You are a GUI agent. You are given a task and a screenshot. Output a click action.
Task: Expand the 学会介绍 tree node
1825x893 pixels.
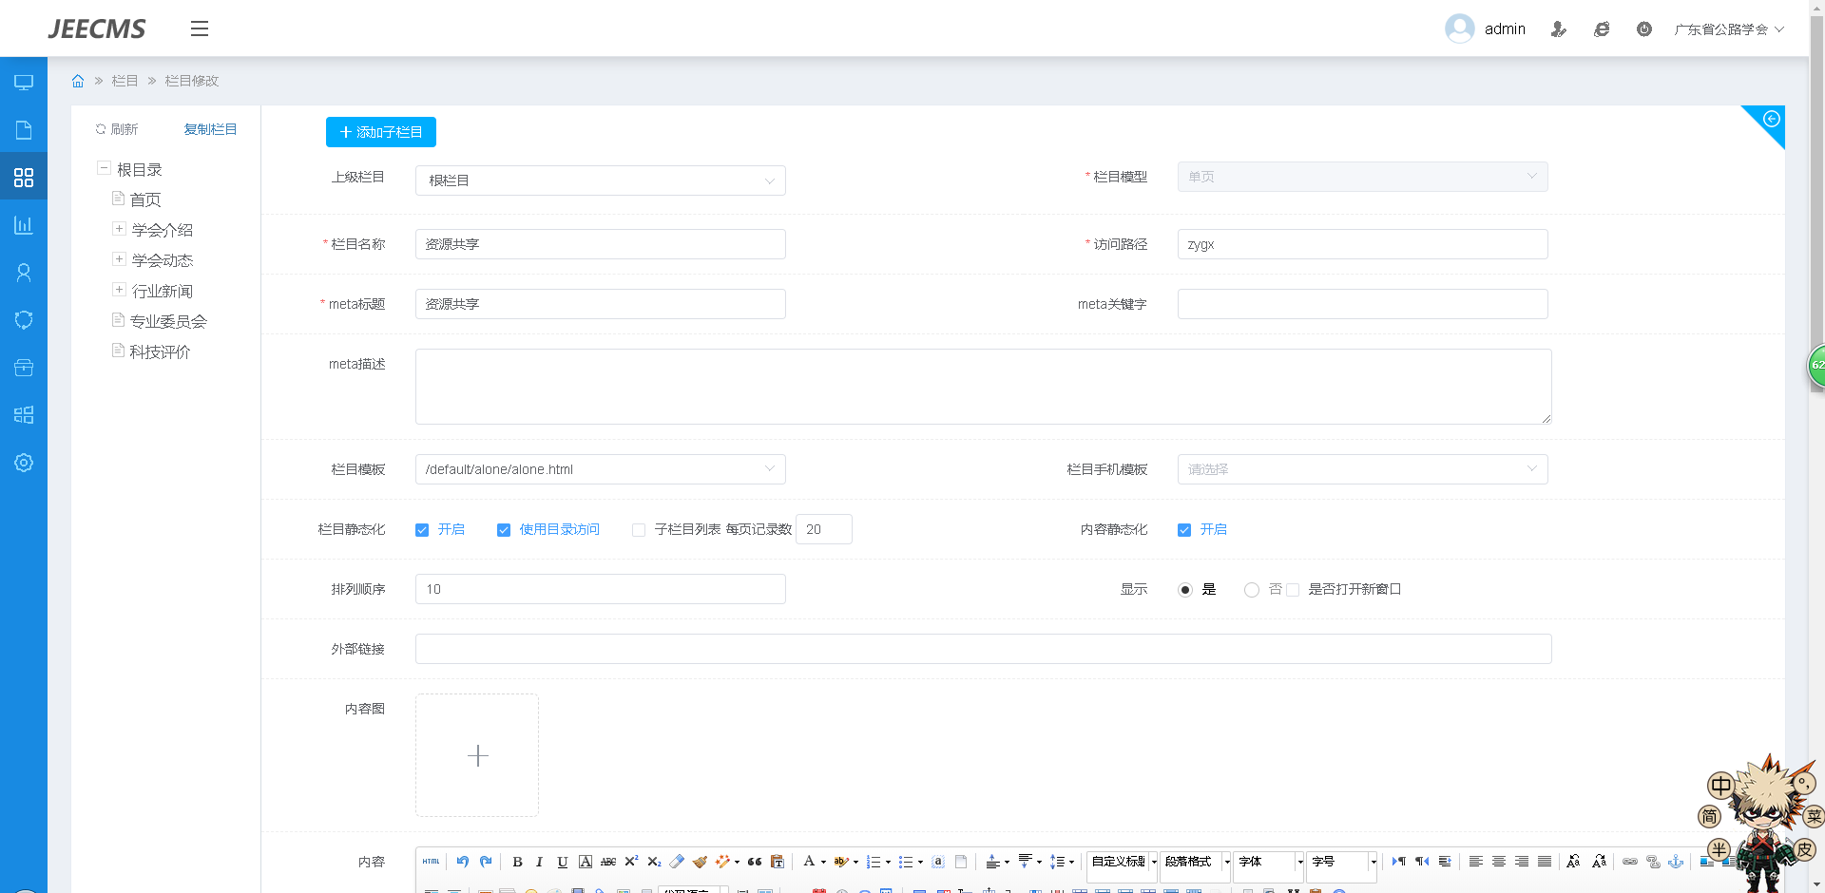coord(119,229)
